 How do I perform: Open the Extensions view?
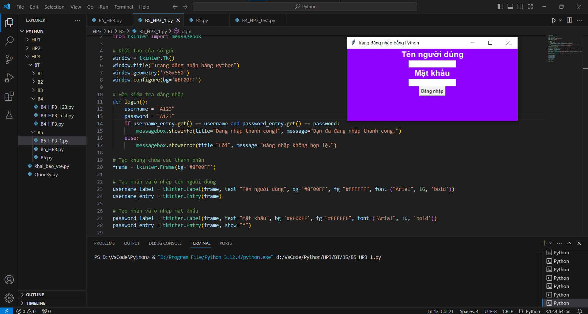coord(9,96)
